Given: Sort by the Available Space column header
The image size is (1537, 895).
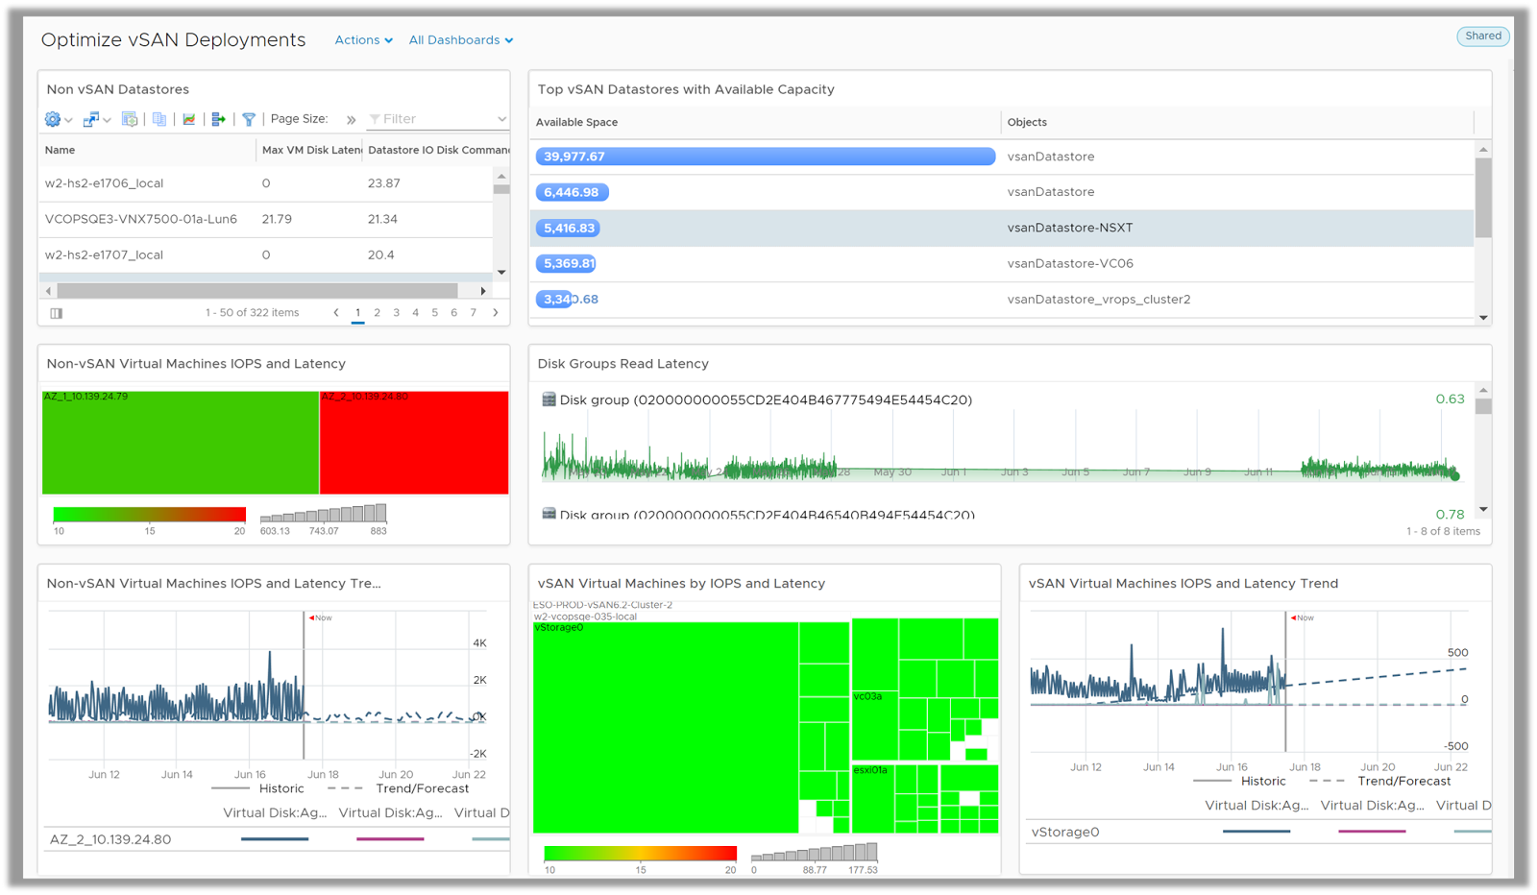Looking at the screenshot, I should [x=576, y=122].
